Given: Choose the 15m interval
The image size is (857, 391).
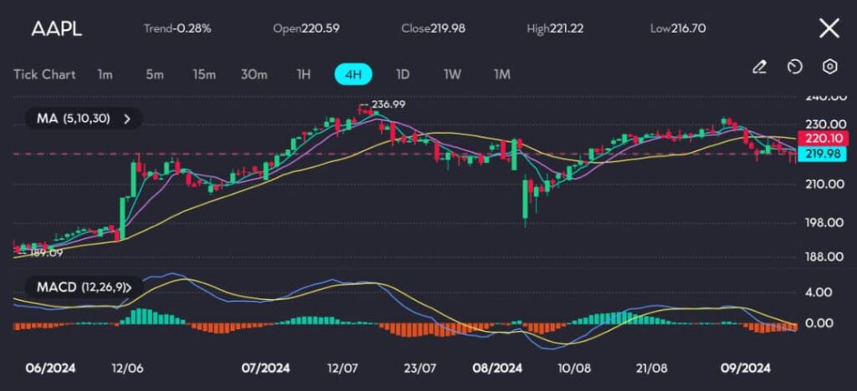Looking at the screenshot, I should (204, 74).
